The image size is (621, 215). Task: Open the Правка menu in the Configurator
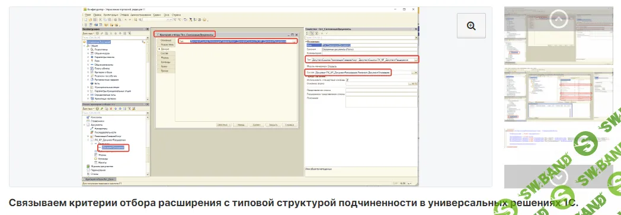[x=97, y=15]
